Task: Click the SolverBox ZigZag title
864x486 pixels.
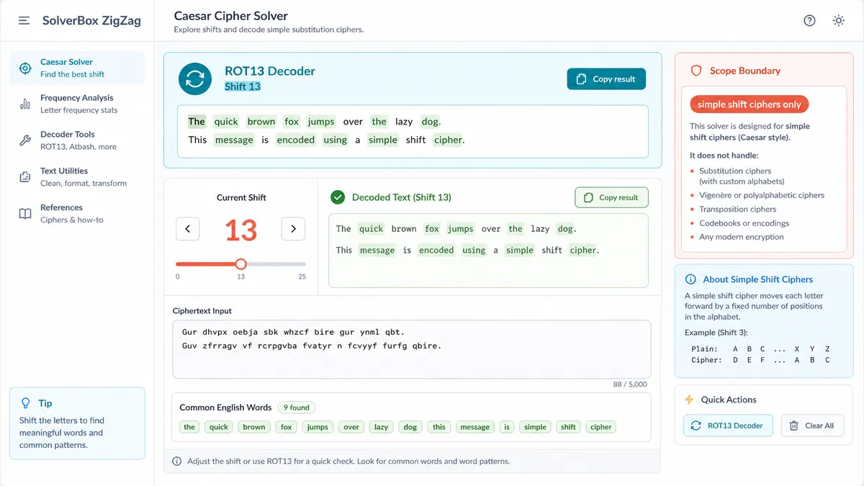Action: click(x=91, y=21)
